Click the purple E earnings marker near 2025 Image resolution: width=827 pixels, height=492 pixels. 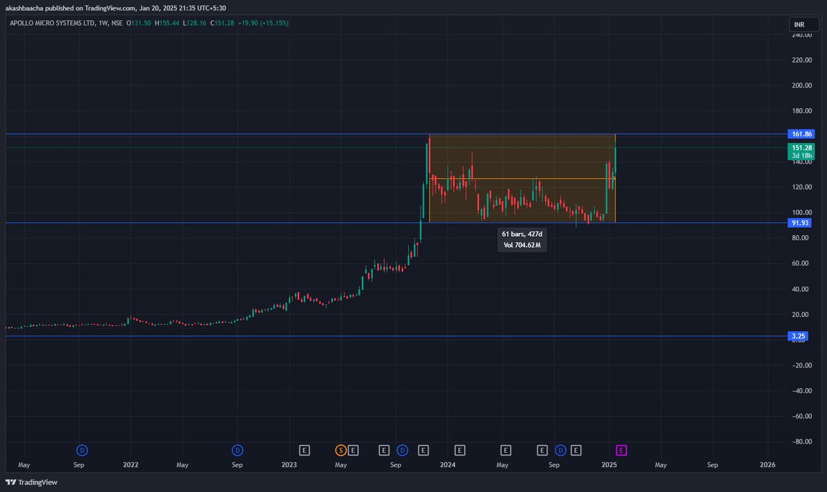(621, 450)
